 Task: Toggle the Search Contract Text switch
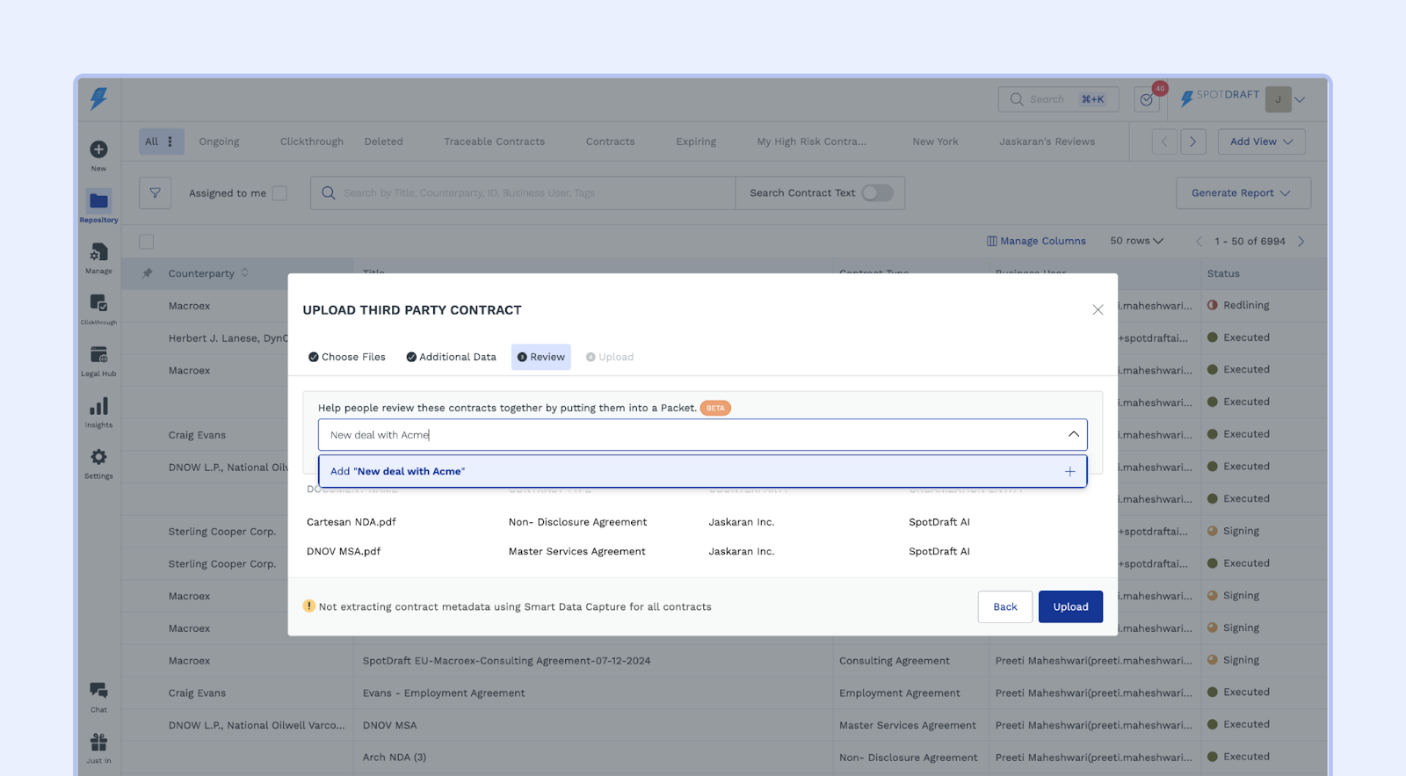pos(877,193)
